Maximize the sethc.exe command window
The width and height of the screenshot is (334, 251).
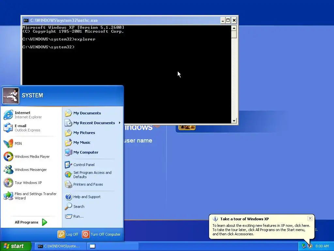[228, 20]
